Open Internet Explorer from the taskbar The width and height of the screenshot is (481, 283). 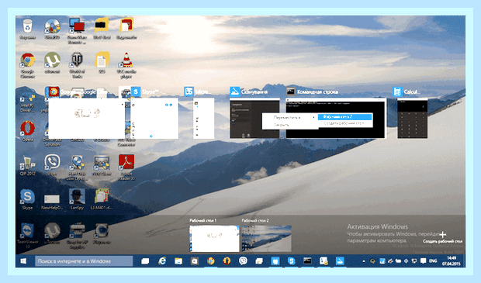[x=162, y=261]
